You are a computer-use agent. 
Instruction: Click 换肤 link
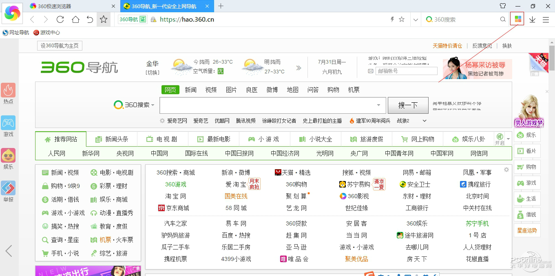pyautogui.click(x=507, y=46)
